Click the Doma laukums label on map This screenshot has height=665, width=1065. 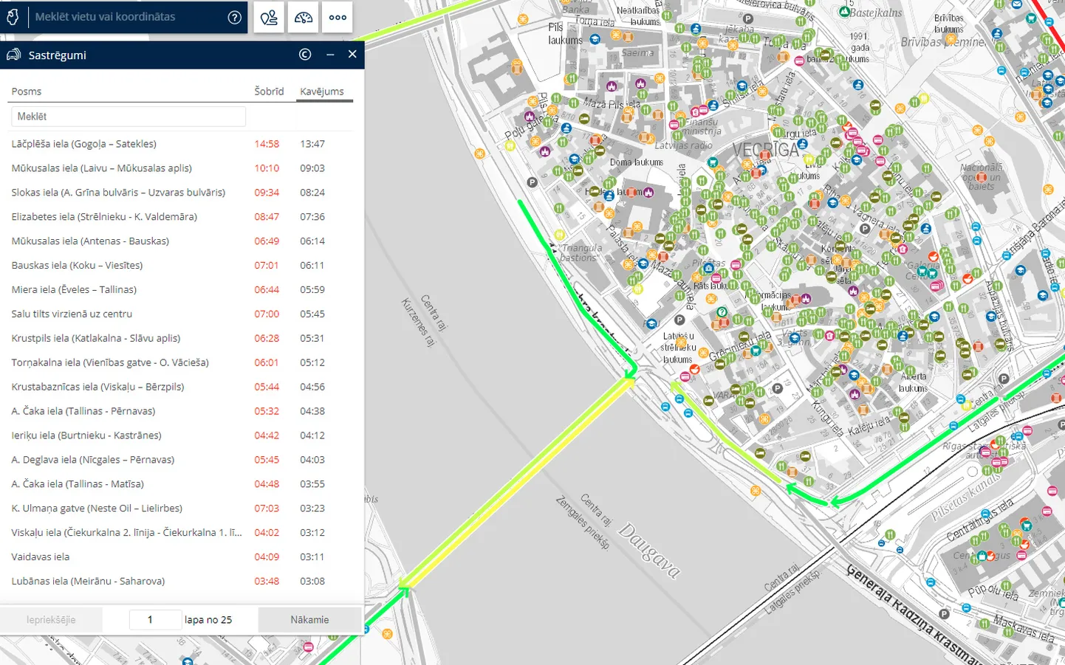(x=637, y=162)
